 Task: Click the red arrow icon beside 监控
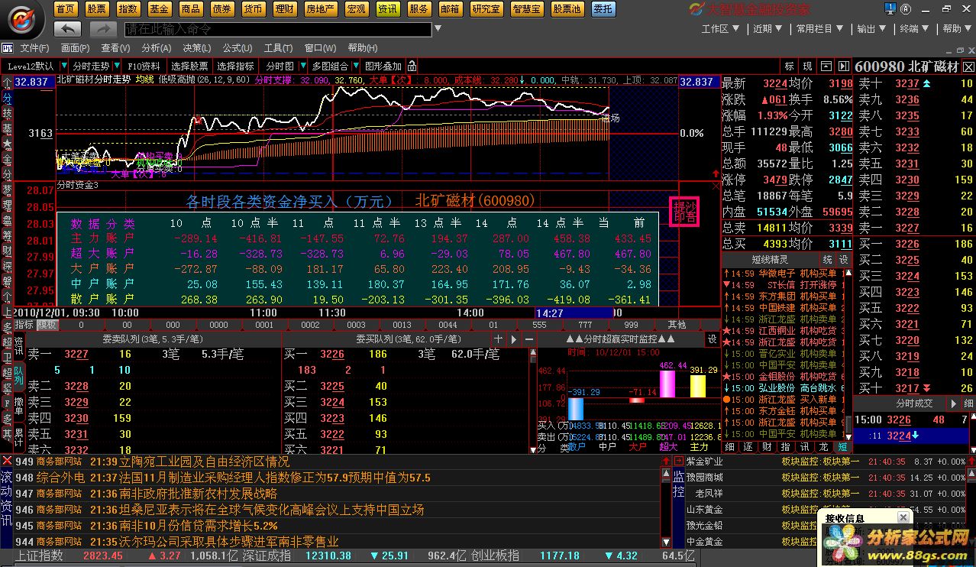click(678, 461)
